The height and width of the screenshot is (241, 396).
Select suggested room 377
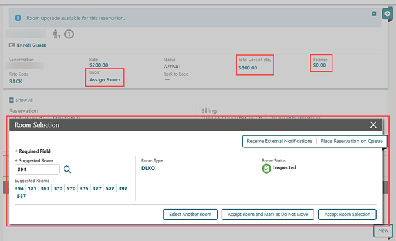tap(97, 188)
